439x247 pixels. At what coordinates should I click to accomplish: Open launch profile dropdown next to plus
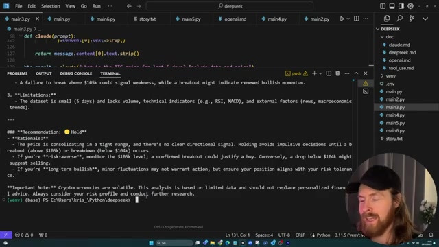(320, 73)
